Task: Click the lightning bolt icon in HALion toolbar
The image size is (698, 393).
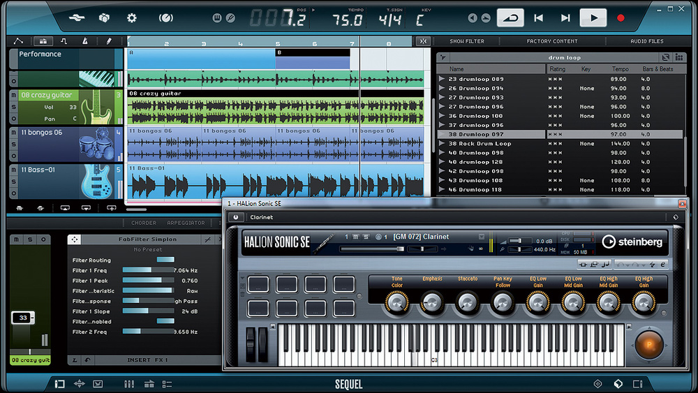Action: [652, 265]
